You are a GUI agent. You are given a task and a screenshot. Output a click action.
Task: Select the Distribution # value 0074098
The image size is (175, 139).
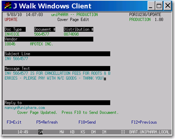pyautogui.click(x=71, y=34)
